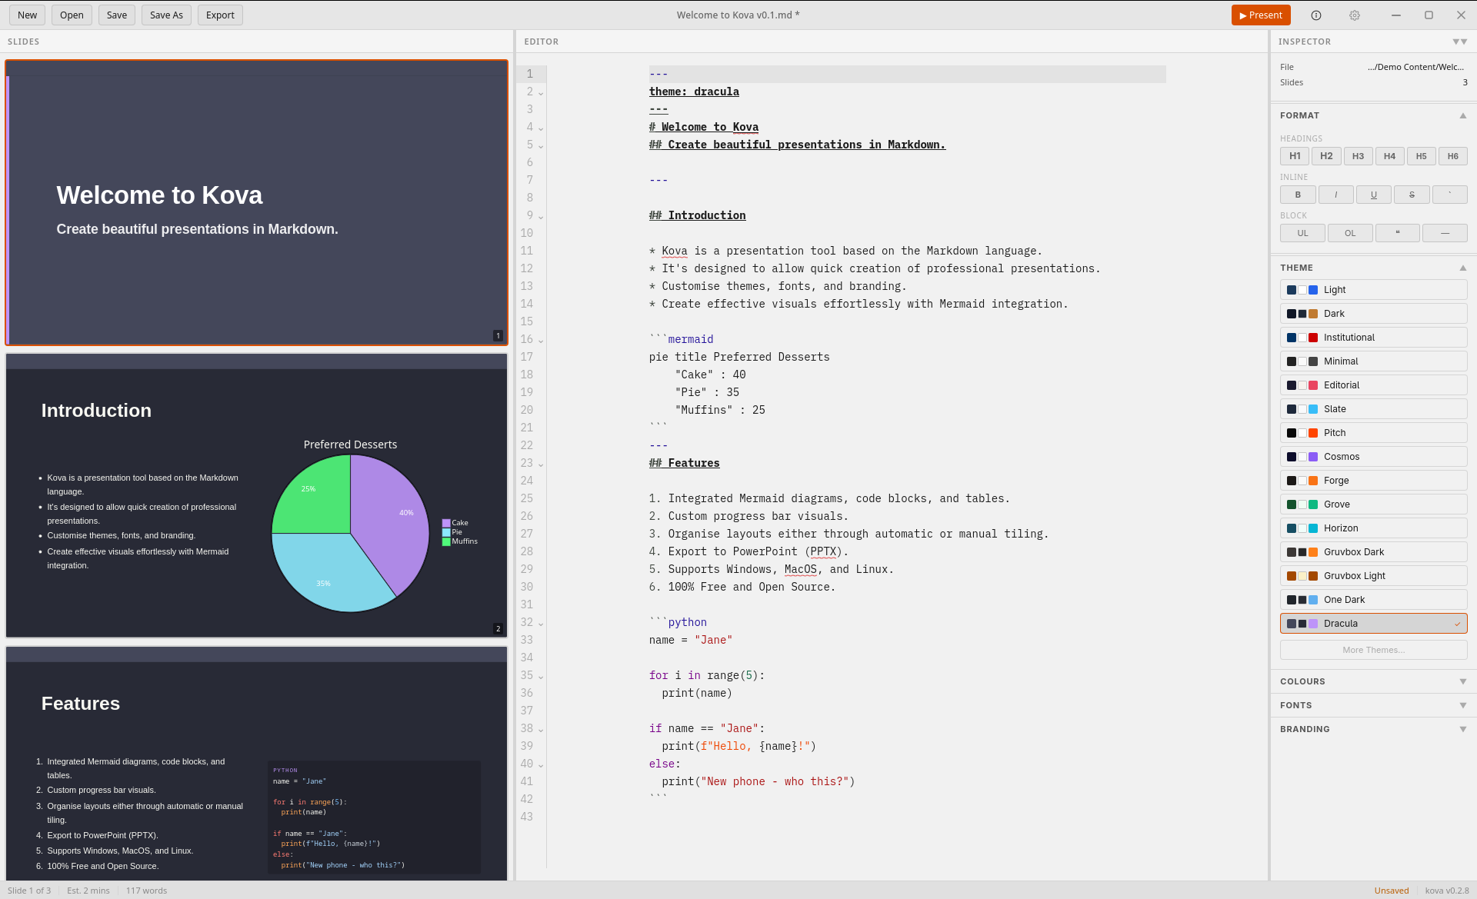Select the Gruvbox Light theme row

tap(1373, 576)
